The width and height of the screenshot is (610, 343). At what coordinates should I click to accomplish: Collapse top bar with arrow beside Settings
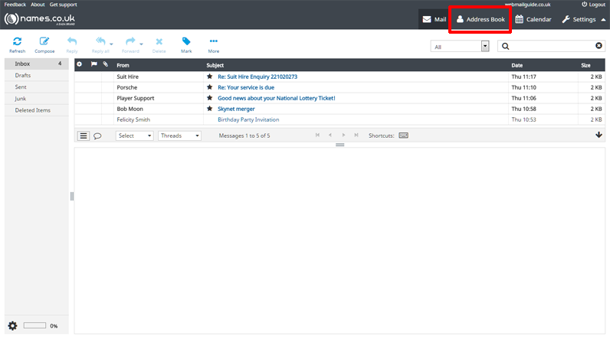(x=603, y=19)
